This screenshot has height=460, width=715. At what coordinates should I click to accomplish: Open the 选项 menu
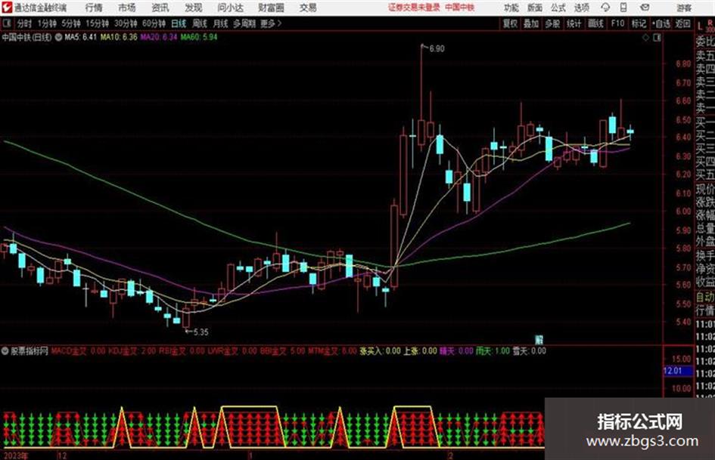point(581,8)
